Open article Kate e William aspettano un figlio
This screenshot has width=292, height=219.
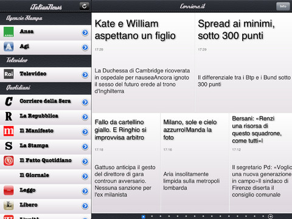[135, 30]
